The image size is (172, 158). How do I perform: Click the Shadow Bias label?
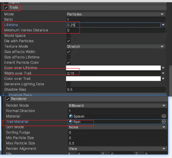tap(15, 89)
